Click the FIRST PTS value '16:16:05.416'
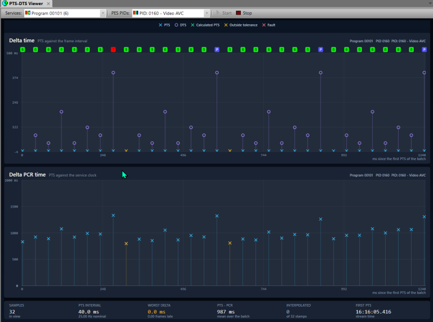 (373, 311)
